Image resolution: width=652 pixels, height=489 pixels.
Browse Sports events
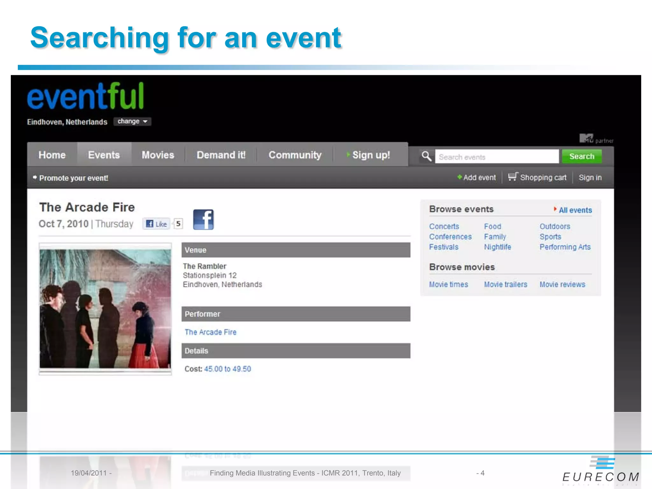click(x=550, y=237)
